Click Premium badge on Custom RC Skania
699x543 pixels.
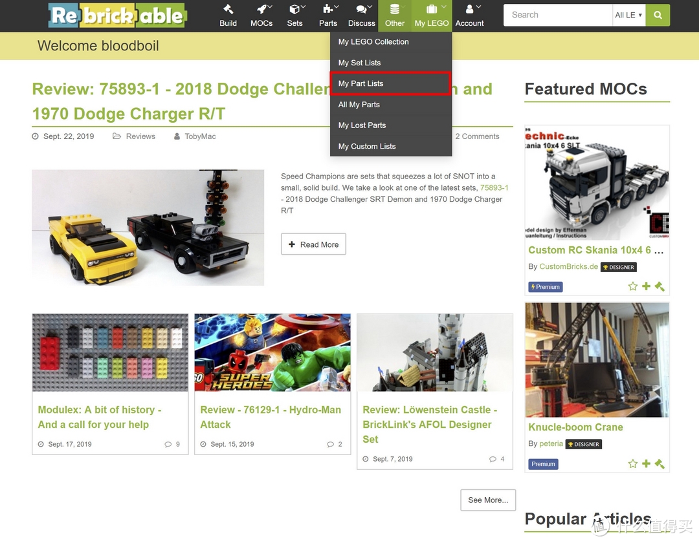point(546,287)
